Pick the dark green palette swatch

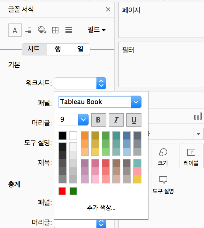tap(106, 136)
